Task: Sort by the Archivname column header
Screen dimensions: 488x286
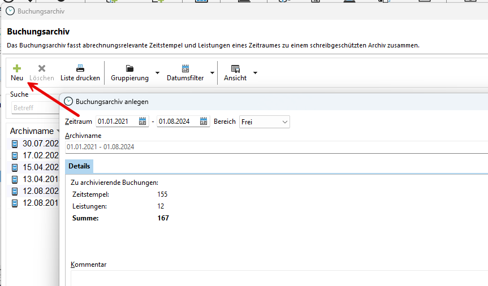Action: click(32, 131)
